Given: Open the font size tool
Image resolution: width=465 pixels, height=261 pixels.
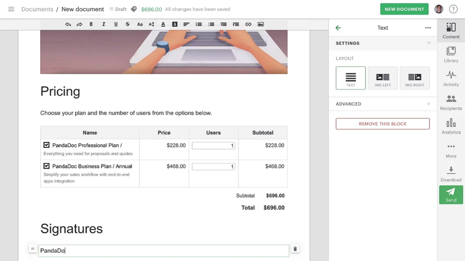Looking at the screenshot, I should tap(152, 24).
